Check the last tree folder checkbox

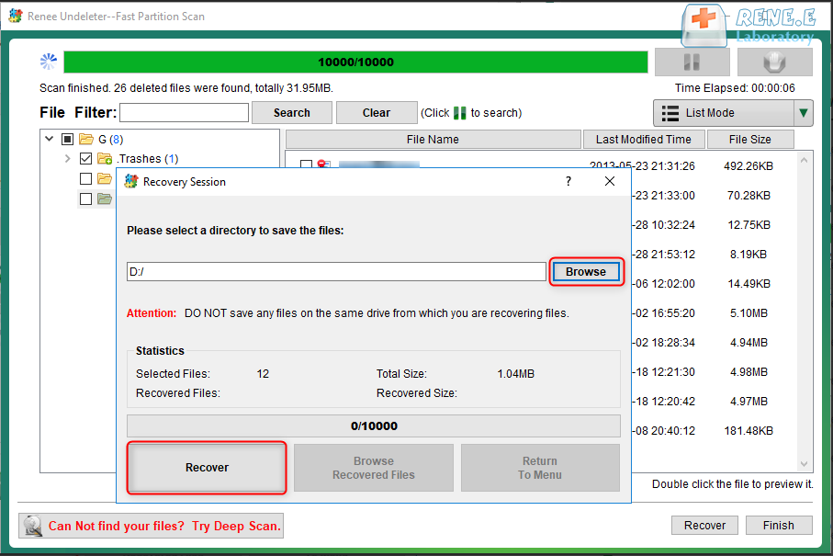(85, 199)
